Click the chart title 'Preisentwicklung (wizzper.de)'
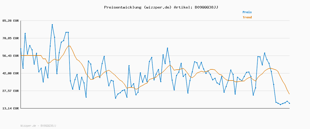310x129 pixels. coord(138,7)
